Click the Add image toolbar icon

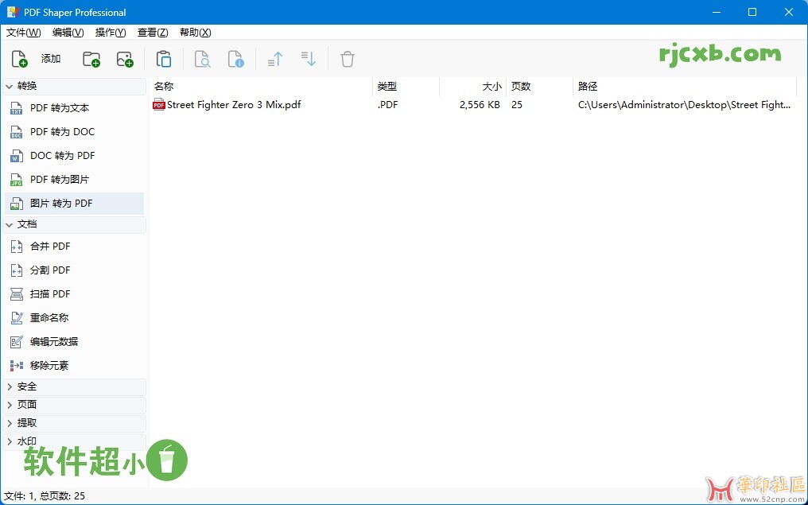click(125, 59)
